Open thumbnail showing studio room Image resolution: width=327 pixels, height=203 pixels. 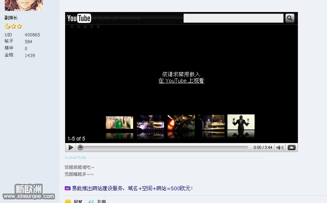point(211,123)
